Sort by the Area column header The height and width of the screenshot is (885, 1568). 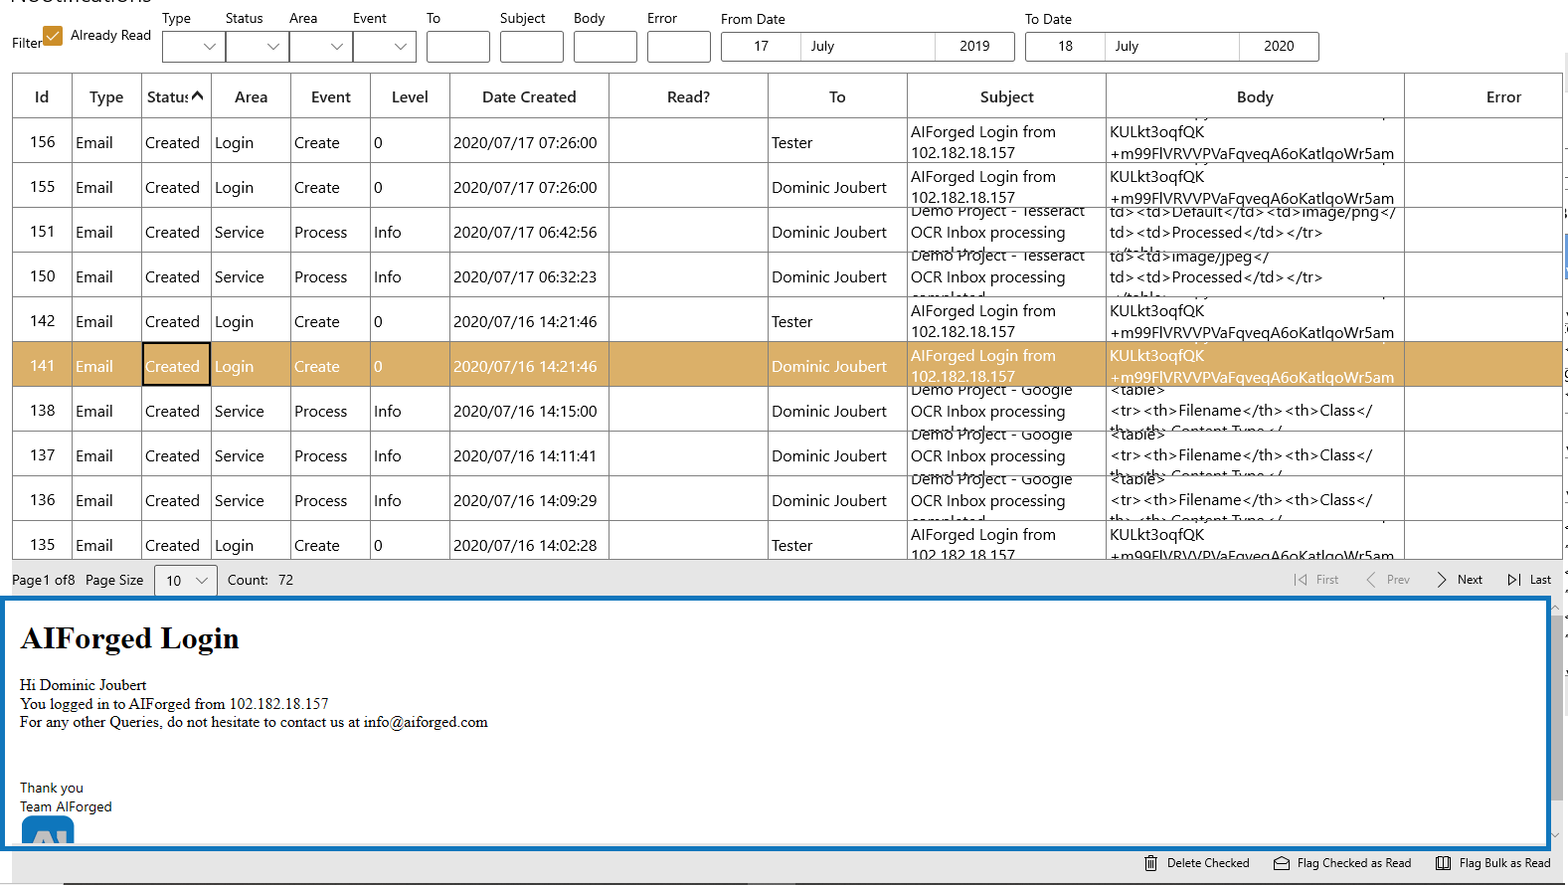pyautogui.click(x=251, y=96)
